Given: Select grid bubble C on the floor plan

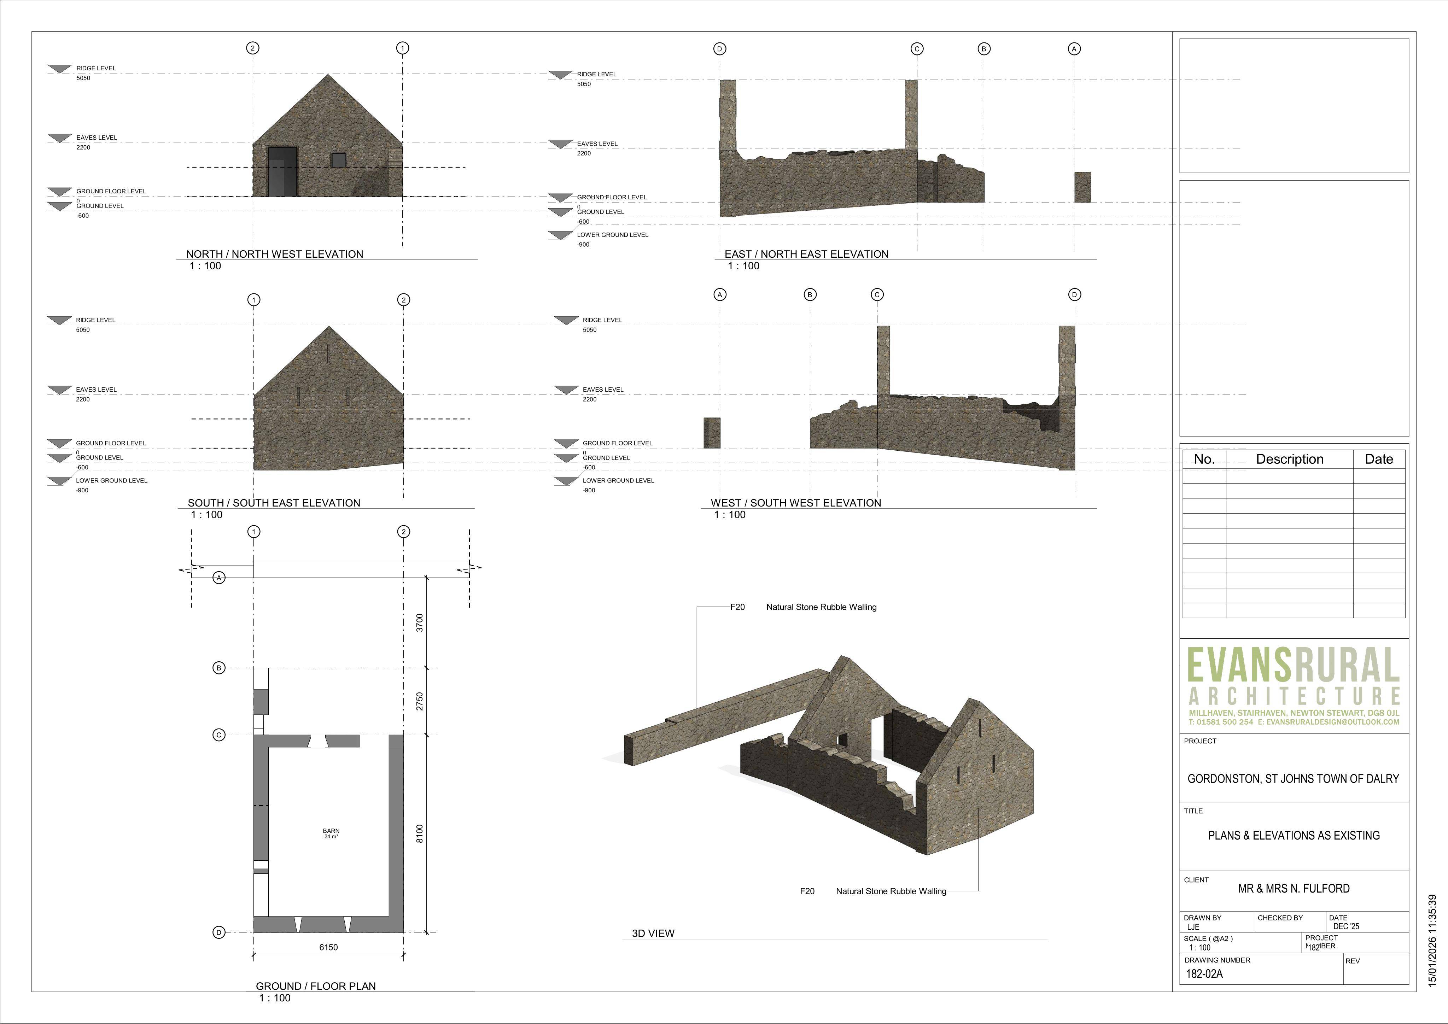Looking at the screenshot, I should [x=219, y=735].
